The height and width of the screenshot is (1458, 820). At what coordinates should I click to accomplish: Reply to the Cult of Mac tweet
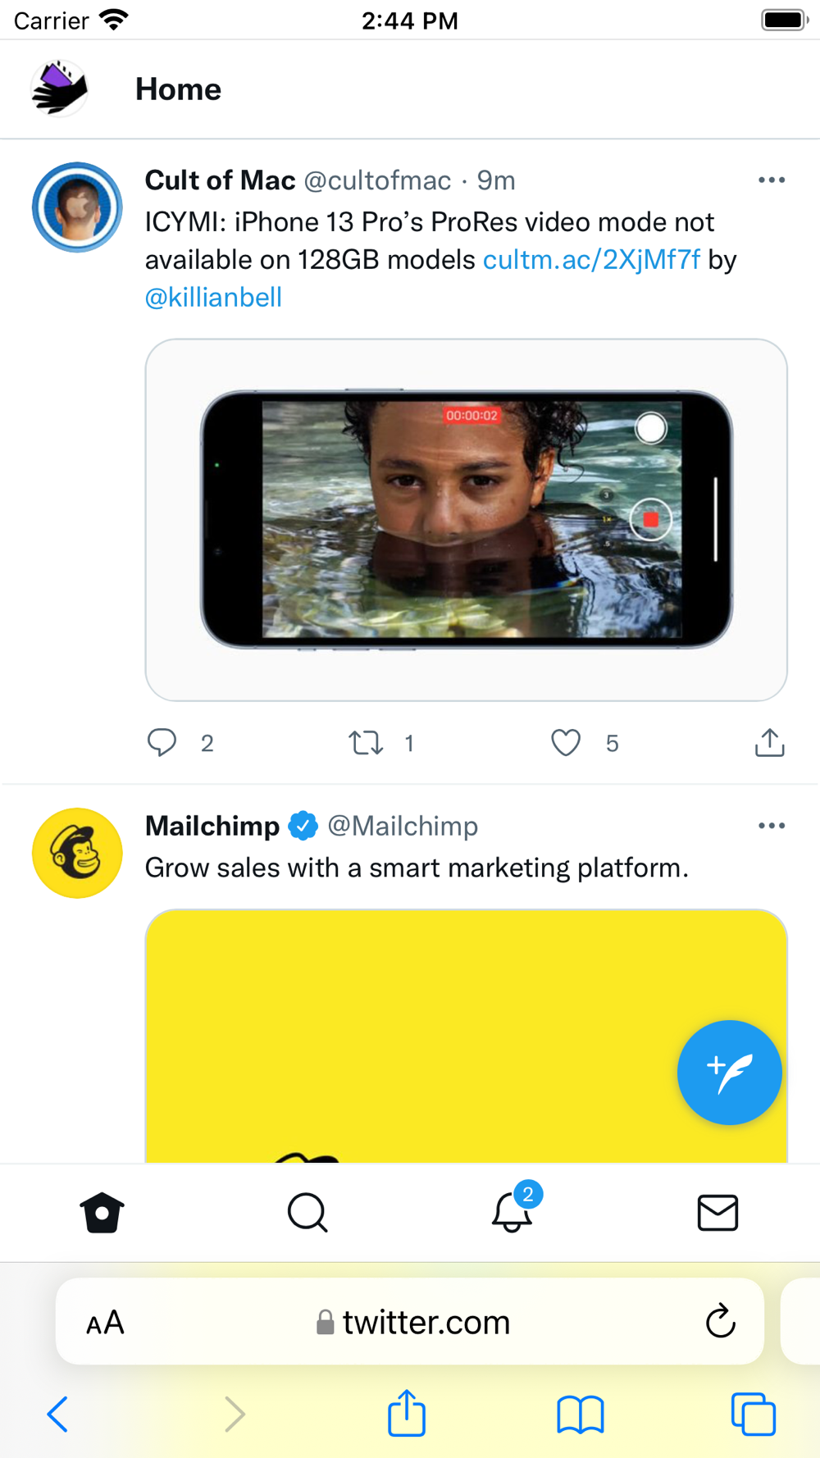click(162, 742)
